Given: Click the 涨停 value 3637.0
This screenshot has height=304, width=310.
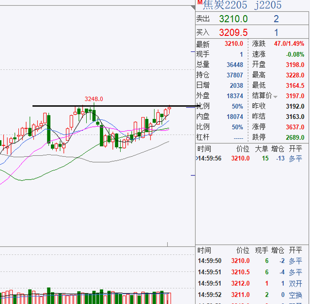Looking at the screenshot, I should (295, 127).
